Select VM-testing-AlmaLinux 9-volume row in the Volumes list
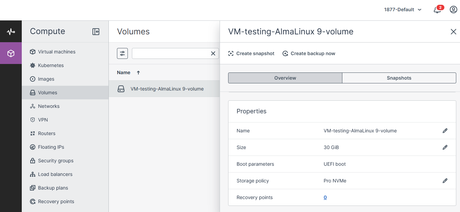The image size is (460, 212). (x=164, y=89)
